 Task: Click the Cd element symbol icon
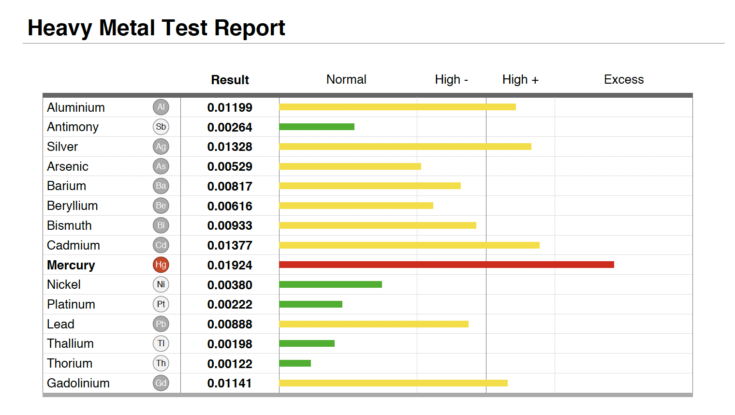coord(161,245)
